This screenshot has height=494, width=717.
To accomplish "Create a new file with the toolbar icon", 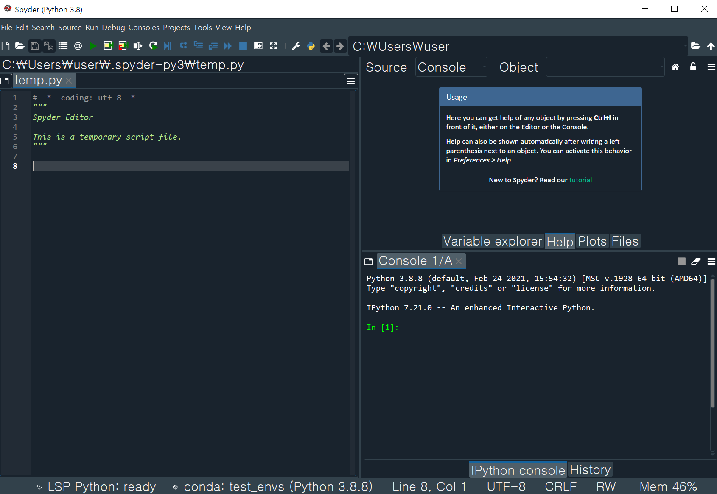I will (x=6, y=46).
